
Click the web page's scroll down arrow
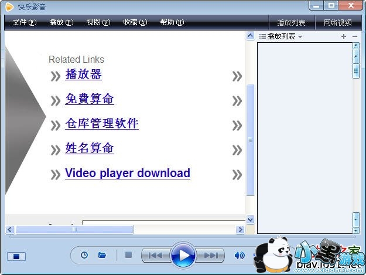[x=250, y=220]
